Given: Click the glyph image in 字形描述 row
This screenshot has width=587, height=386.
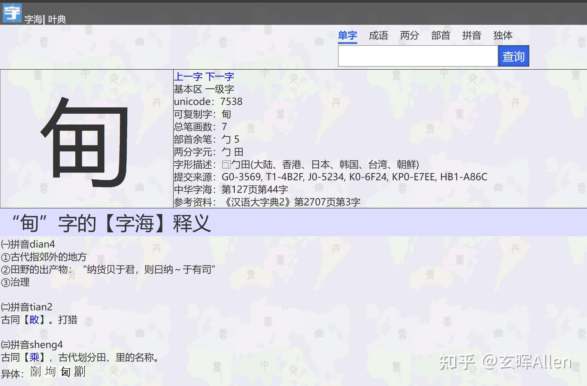Looking at the screenshot, I should coord(226,164).
